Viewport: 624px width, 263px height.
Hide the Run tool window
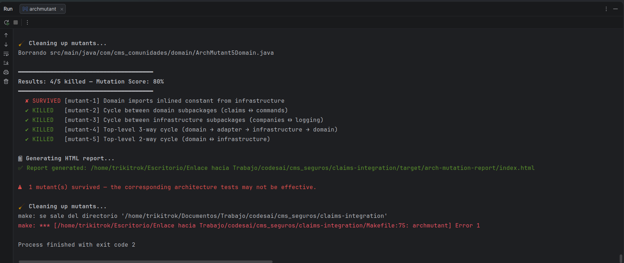pyautogui.click(x=615, y=9)
